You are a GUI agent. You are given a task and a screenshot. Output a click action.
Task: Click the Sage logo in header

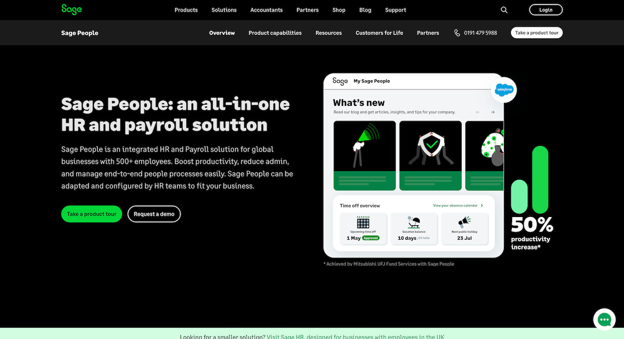(x=71, y=9)
